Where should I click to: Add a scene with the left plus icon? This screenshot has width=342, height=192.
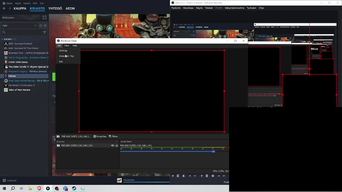click(x=173, y=176)
